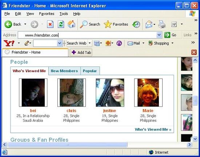Click the vertical scrollbar down arrow
The image size is (200, 157).
click(x=195, y=139)
